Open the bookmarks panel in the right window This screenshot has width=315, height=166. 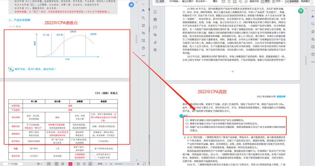pos(155,12)
